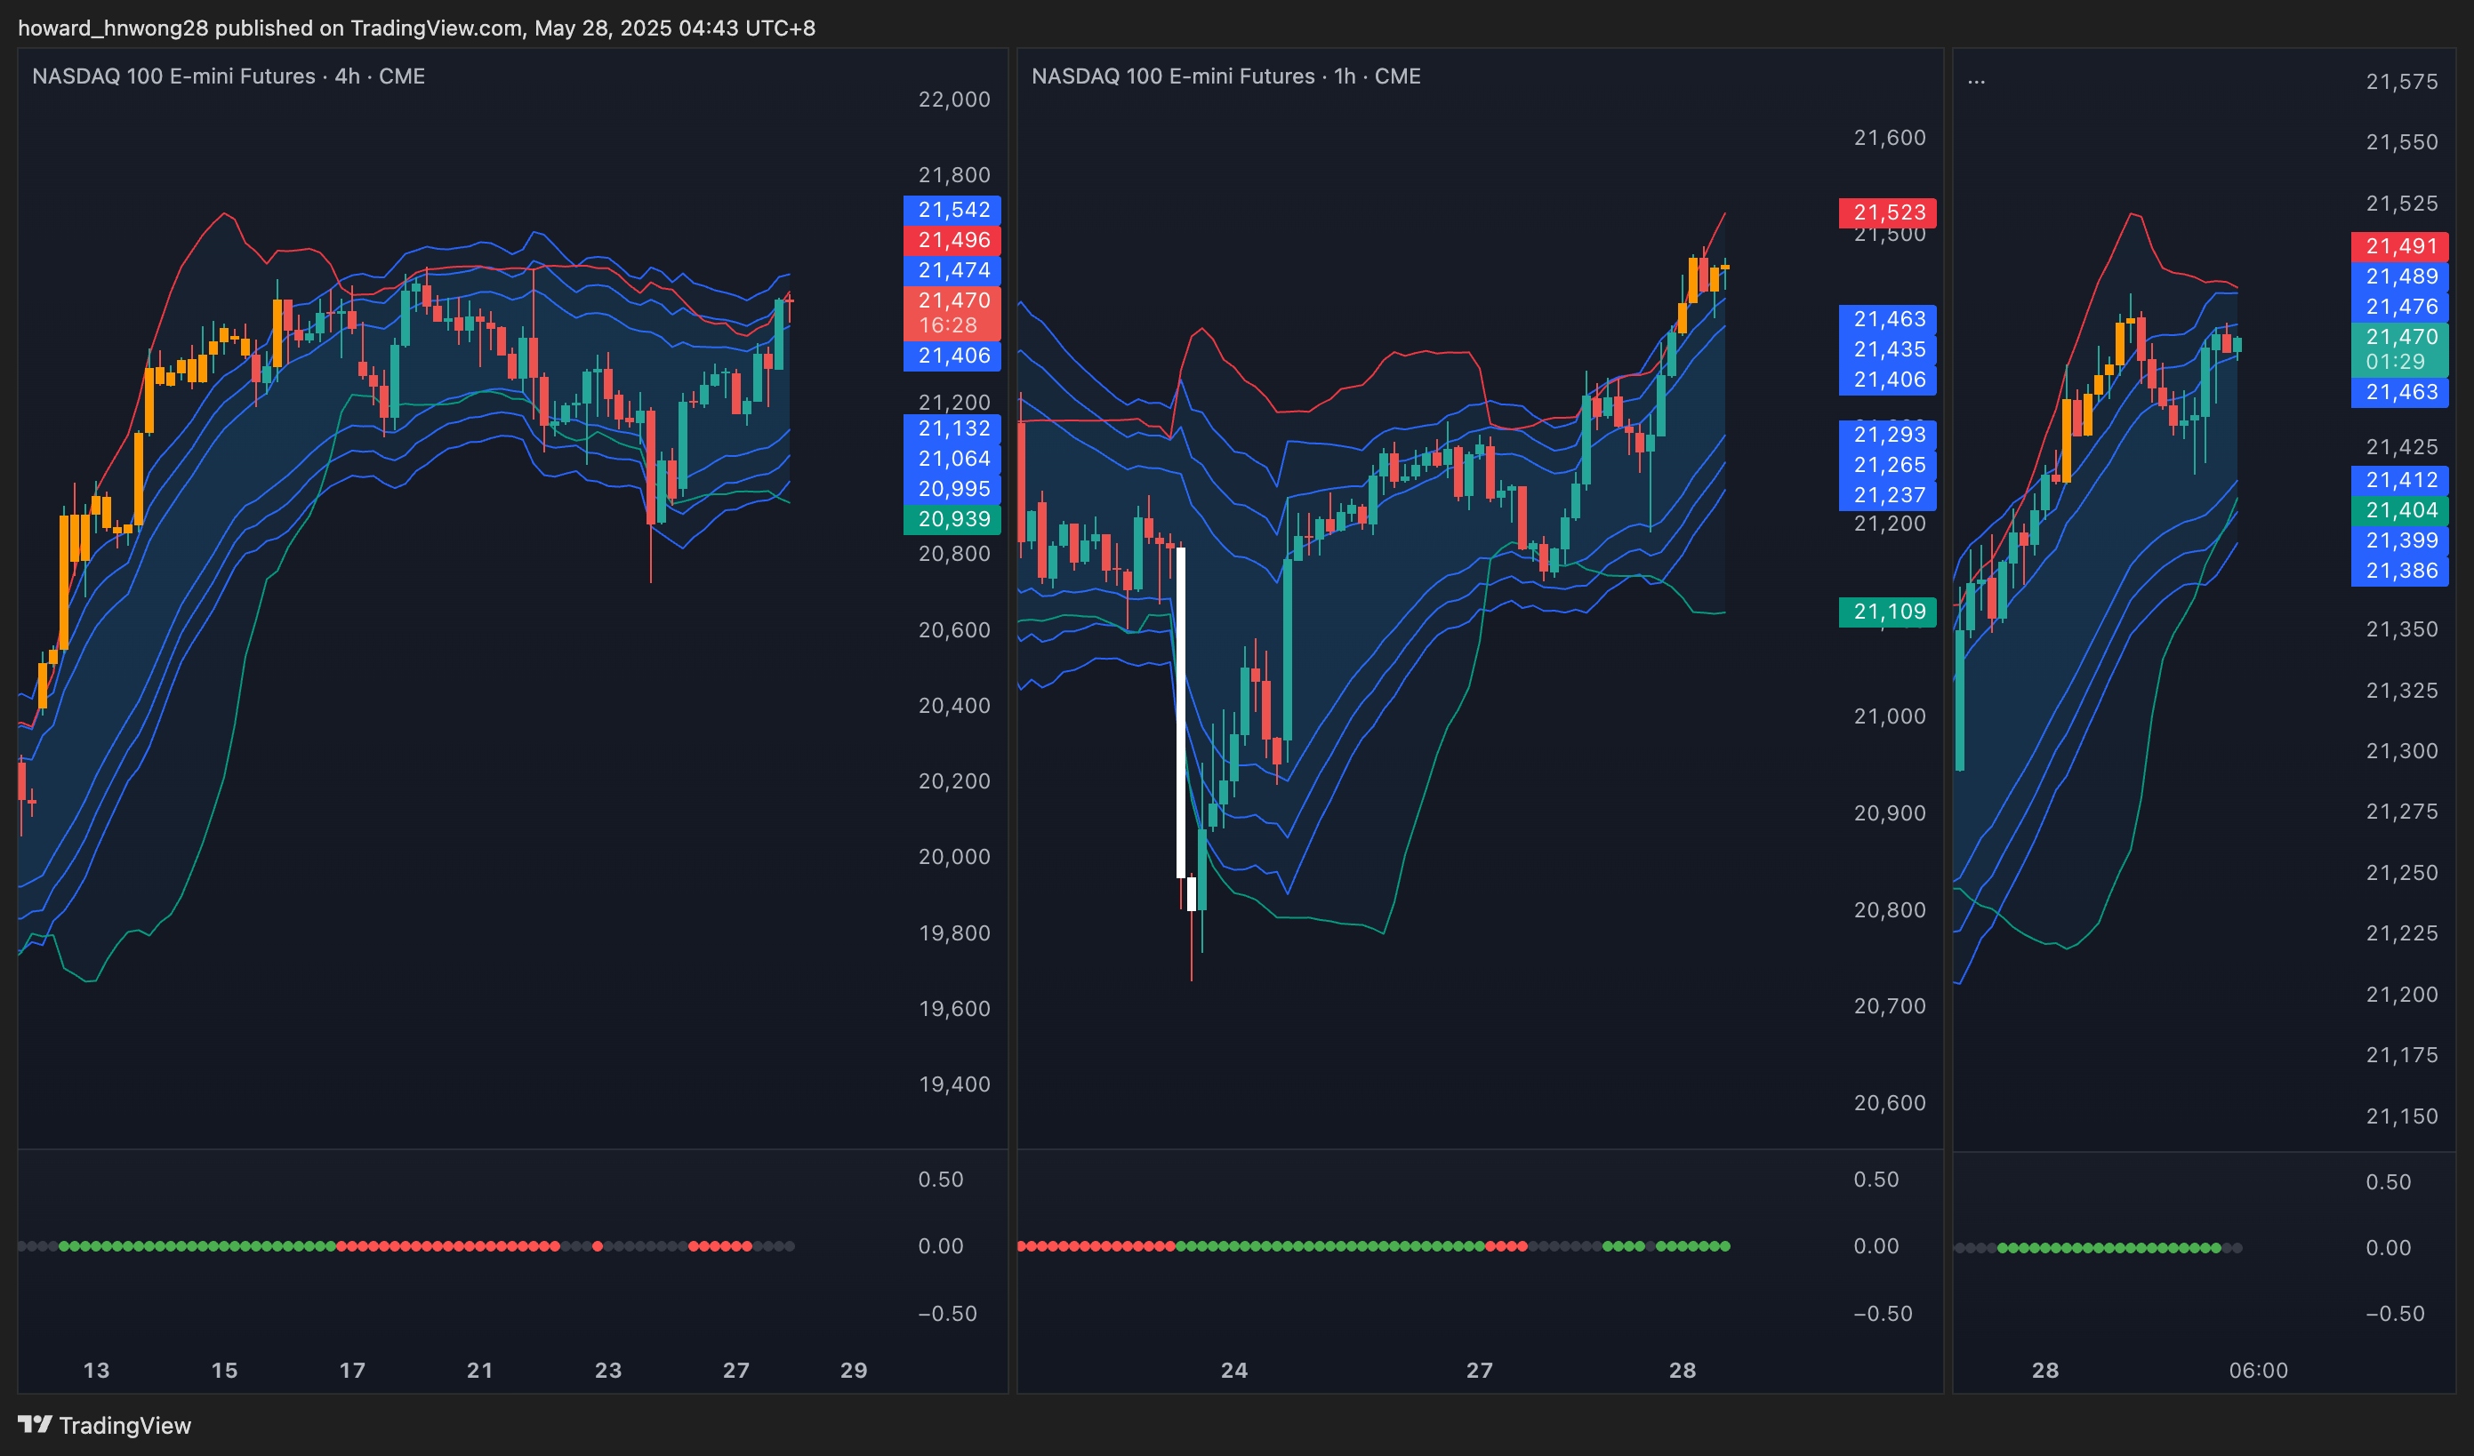Click the red 21,496 price tag
This screenshot has width=2474, height=1456.
coord(952,239)
